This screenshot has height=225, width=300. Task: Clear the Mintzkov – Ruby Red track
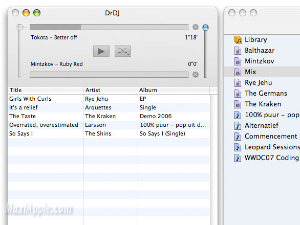pyautogui.click(x=196, y=75)
